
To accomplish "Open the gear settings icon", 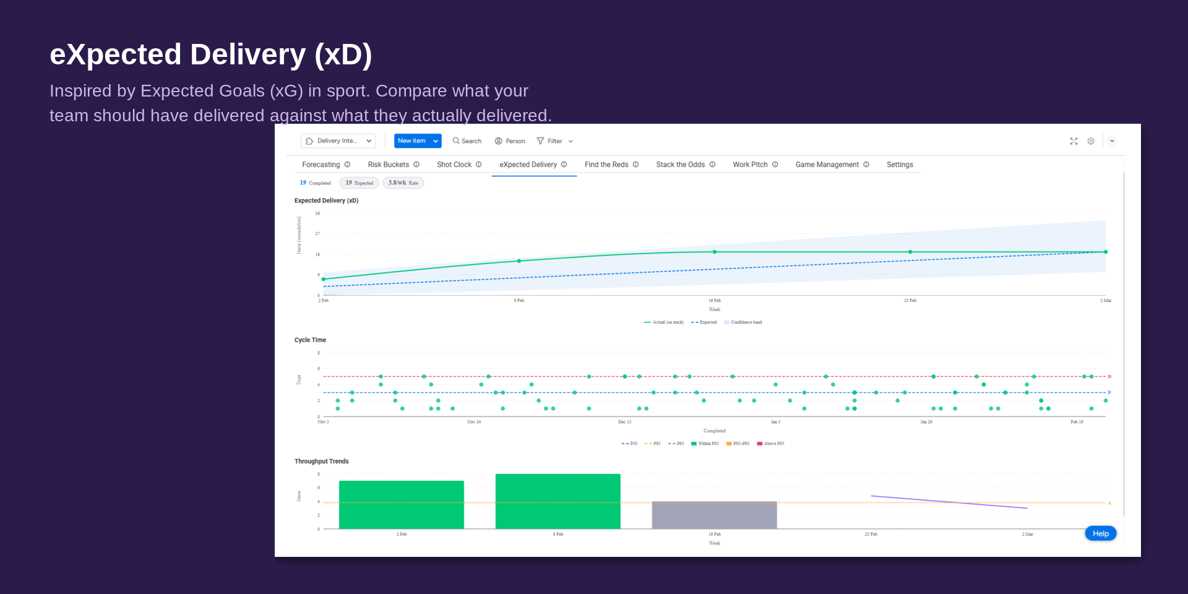I will [x=1091, y=141].
